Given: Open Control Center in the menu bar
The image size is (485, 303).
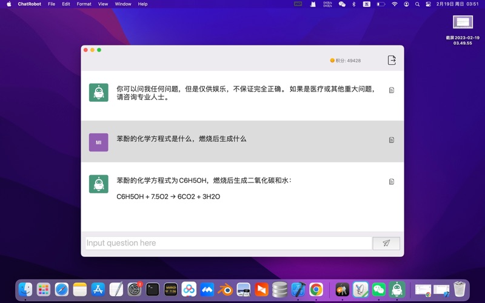Looking at the screenshot, I should (x=429, y=4).
